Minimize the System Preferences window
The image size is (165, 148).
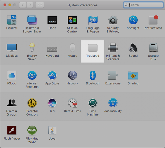10,5
